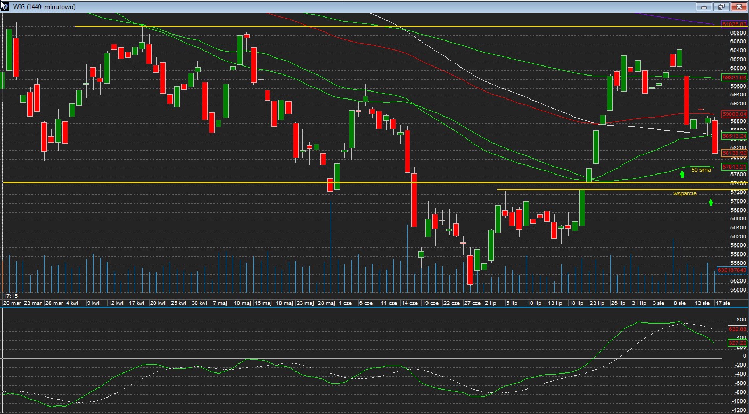This screenshot has width=749, height=414.
Task: Click the WIG (1440-minutowo) title bar
Action: [319, 7]
